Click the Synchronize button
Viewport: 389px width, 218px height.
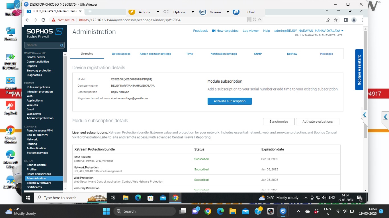[x=279, y=121]
